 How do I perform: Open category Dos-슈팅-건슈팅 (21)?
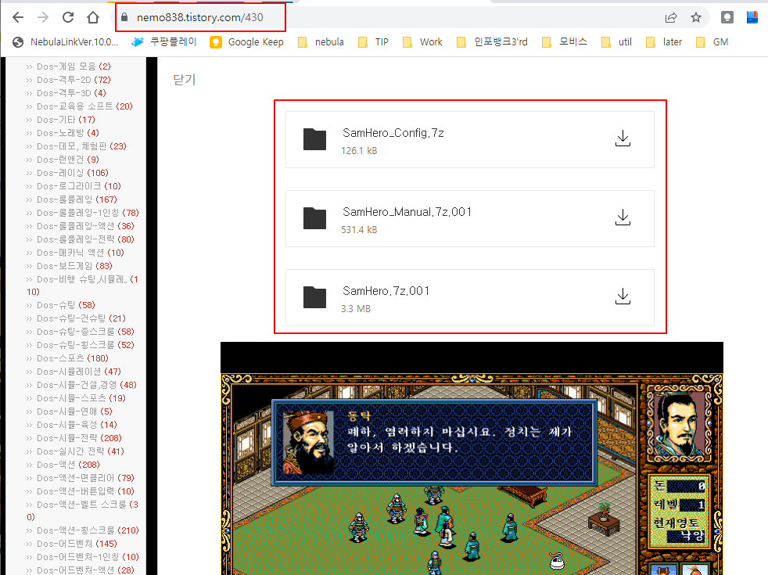pos(81,318)
